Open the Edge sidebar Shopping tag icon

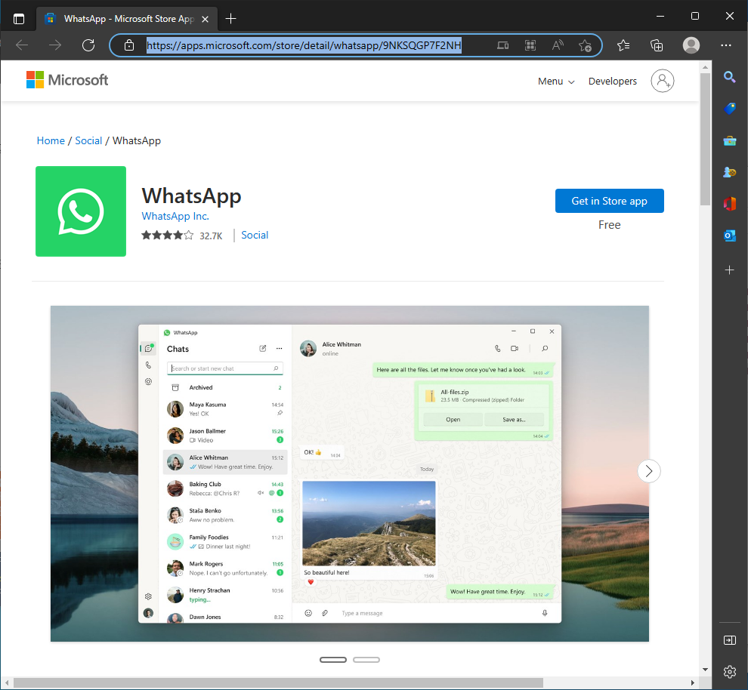pos(729,109)
